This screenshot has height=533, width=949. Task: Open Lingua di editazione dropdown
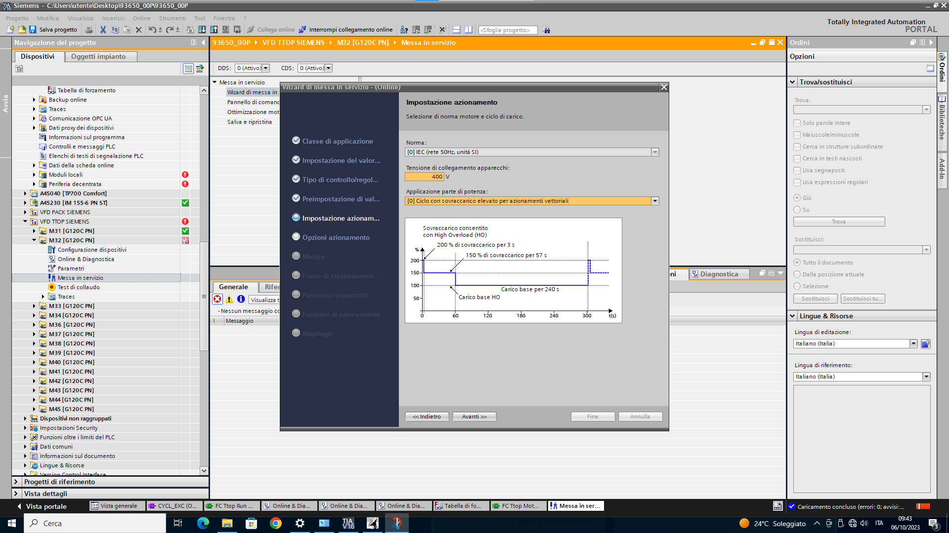click(x=913, y=343)
